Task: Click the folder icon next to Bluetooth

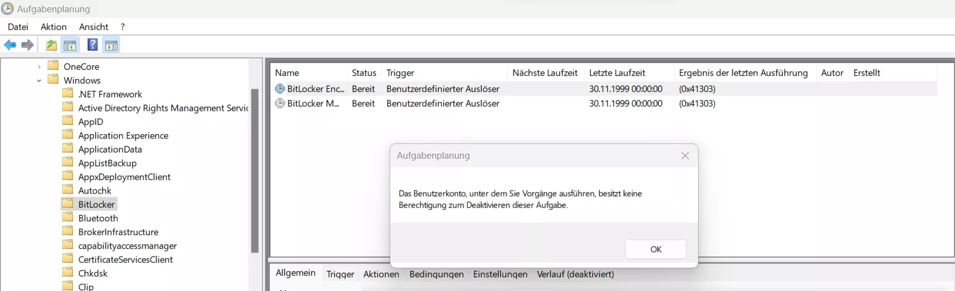Action: pyautogui.click(x=68, y=218)
